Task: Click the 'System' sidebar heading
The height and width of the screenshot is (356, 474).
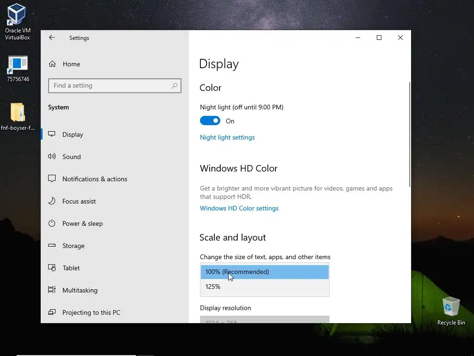Action: coord(58,108)
